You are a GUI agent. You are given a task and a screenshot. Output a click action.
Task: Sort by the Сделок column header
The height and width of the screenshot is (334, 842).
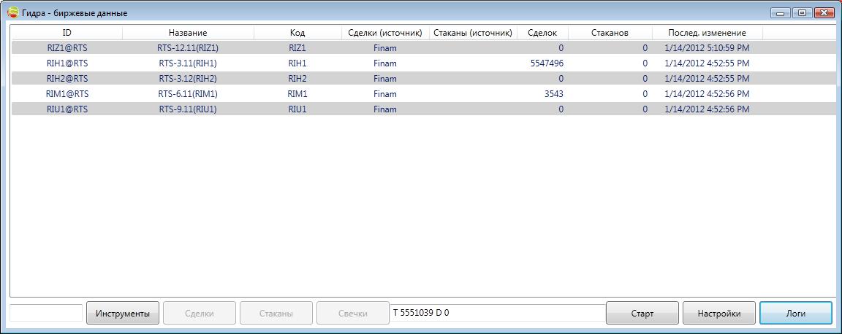(x=542, y=33)
